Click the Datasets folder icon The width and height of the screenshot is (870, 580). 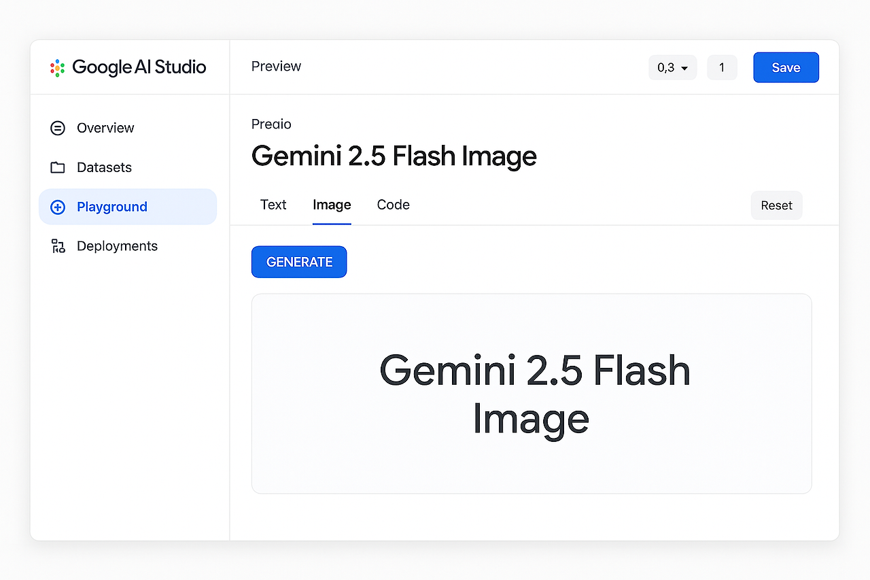pos(58,167)
